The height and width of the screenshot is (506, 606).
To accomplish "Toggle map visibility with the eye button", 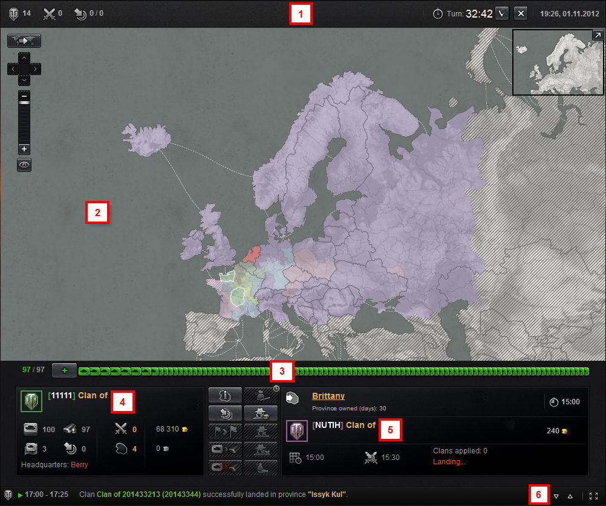I will 24,165.
